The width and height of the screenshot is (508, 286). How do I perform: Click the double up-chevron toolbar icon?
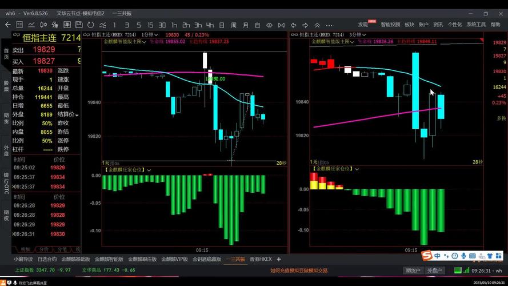[317, 25]
